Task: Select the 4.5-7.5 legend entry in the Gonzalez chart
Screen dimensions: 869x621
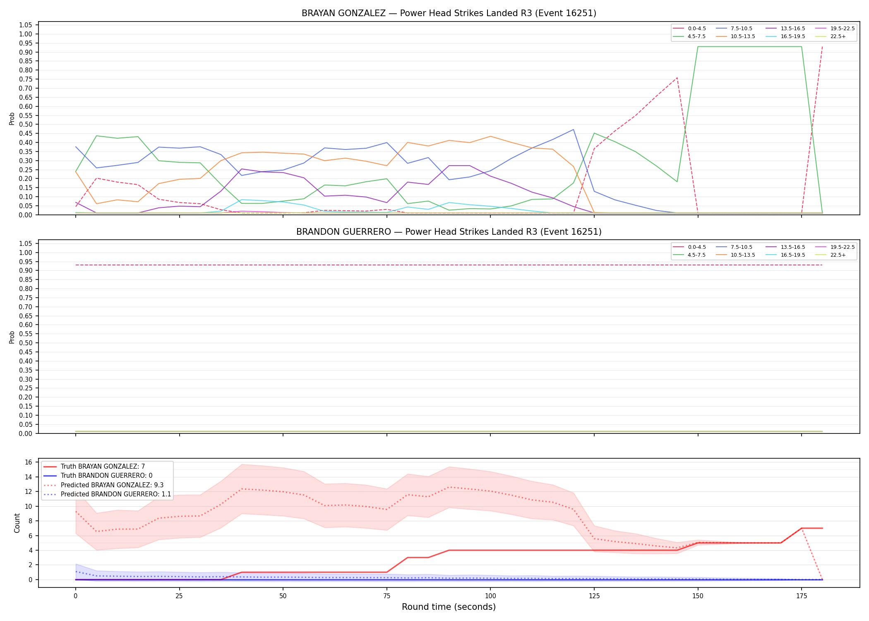Action: click(690, 36)
